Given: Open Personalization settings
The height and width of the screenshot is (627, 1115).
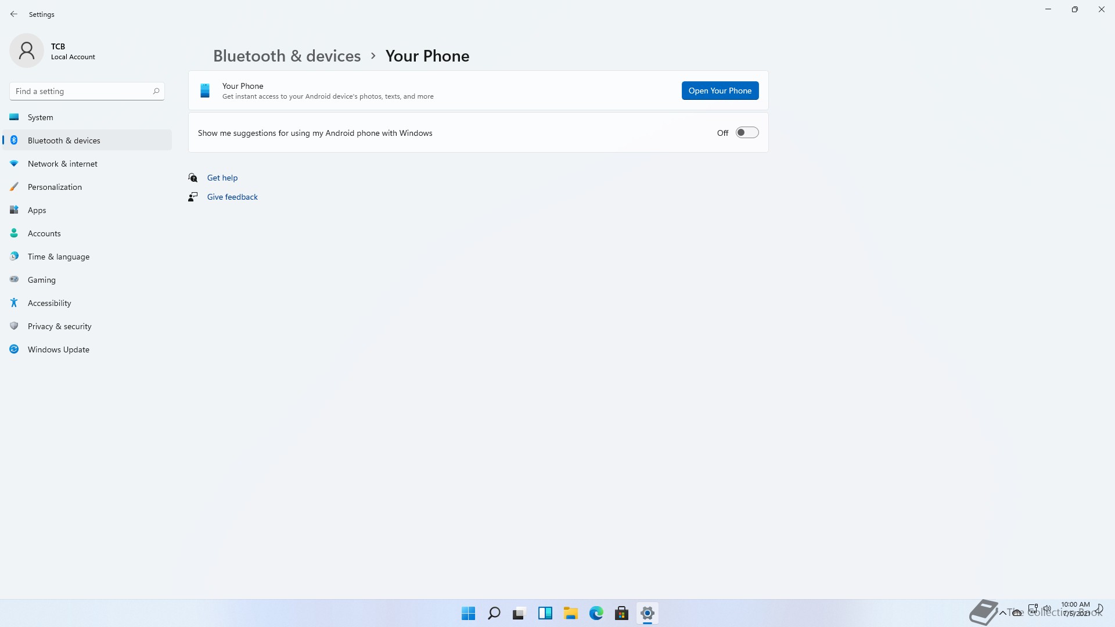Looking at the screenshot, I should pos(87,186).
